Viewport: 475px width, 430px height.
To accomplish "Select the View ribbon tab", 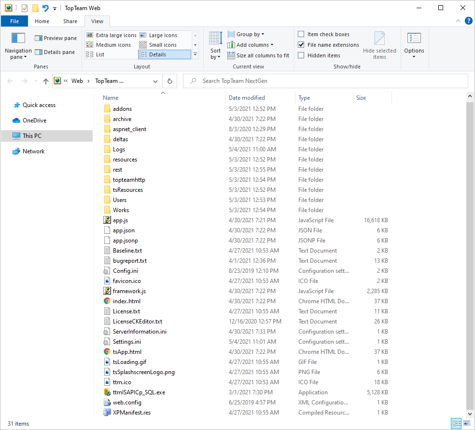I will tap(97, 21).
